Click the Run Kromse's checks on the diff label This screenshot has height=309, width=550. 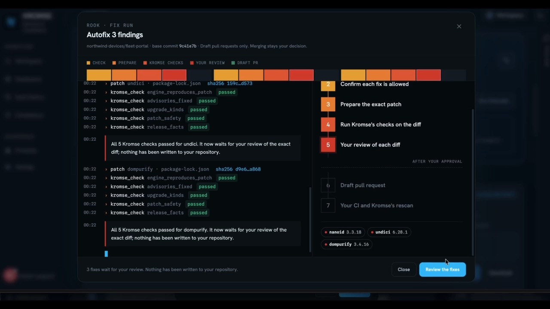(381, 124)
